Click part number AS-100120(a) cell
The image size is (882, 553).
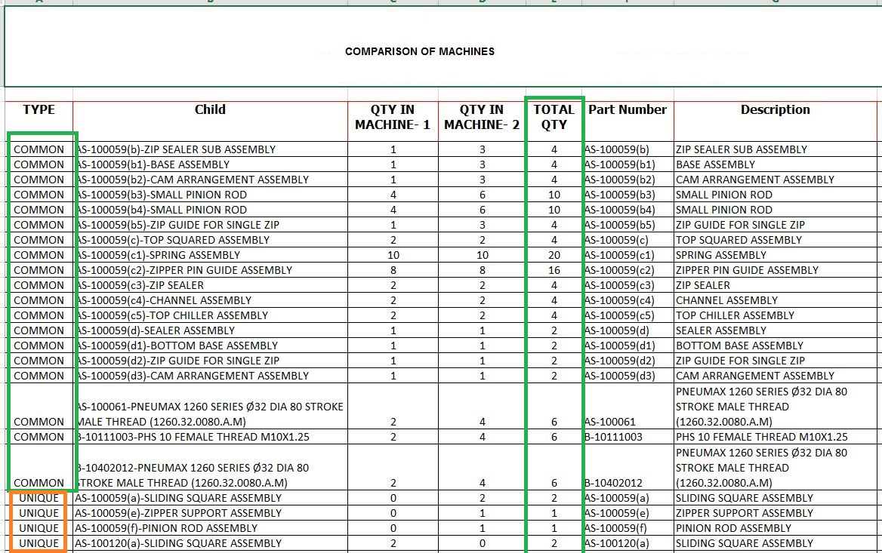[x=628, y=543]
